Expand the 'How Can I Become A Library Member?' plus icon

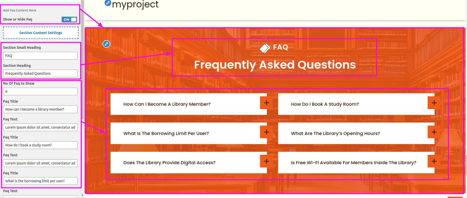[x=266, y=103]
